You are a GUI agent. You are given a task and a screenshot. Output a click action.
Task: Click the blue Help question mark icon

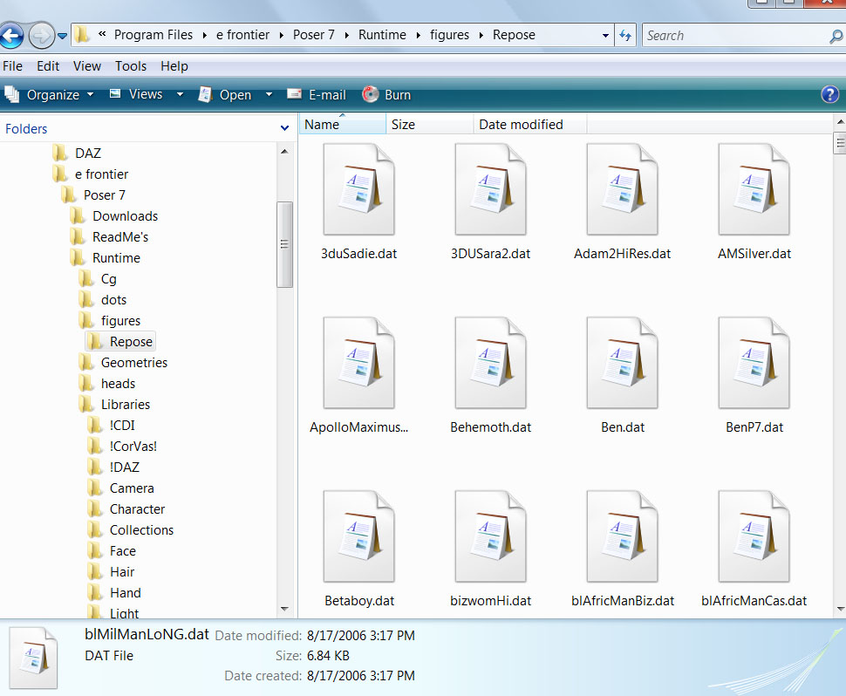click(x=829, y=95)
